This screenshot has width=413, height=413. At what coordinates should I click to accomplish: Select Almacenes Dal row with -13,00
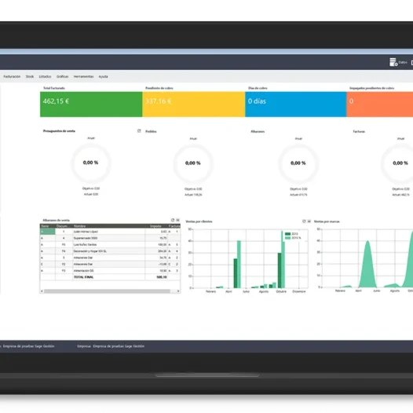[110, 264]
